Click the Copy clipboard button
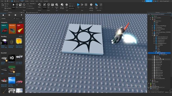 coord(7,4)
